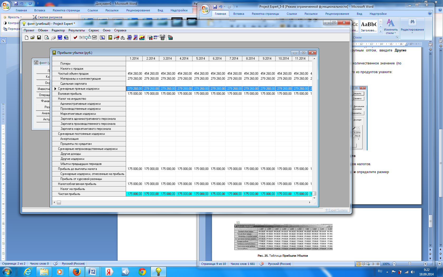Click the magnifier report search icon

[x=129, y=38]
